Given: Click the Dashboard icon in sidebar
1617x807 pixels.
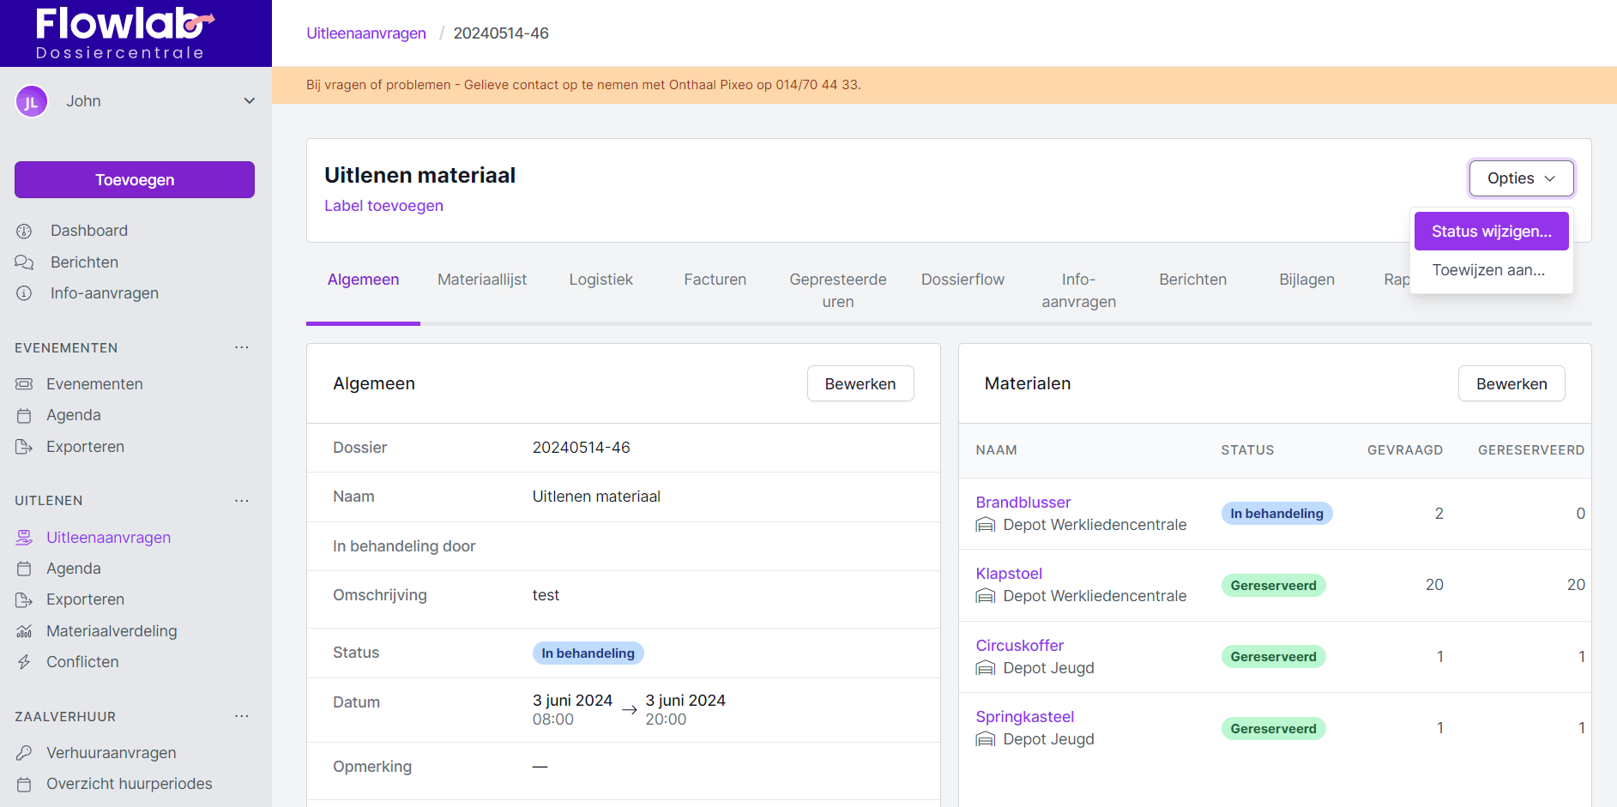Looking at the screenshot, I should tap(24, 232).
